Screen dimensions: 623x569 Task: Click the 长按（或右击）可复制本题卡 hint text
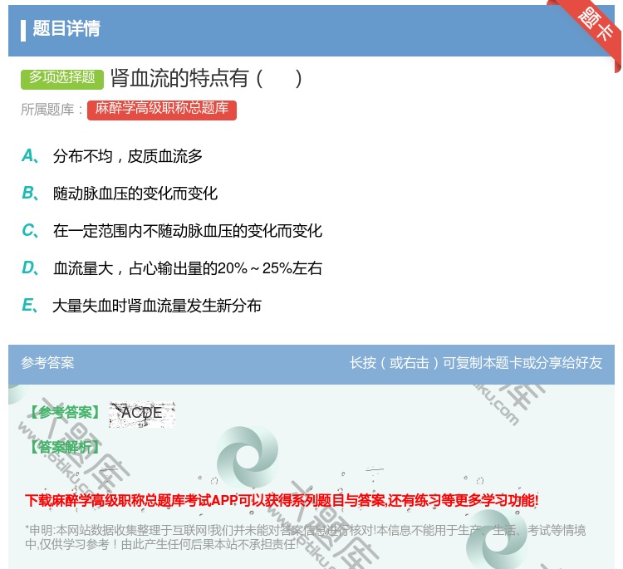pyautogui.click(x=476, y=363)
